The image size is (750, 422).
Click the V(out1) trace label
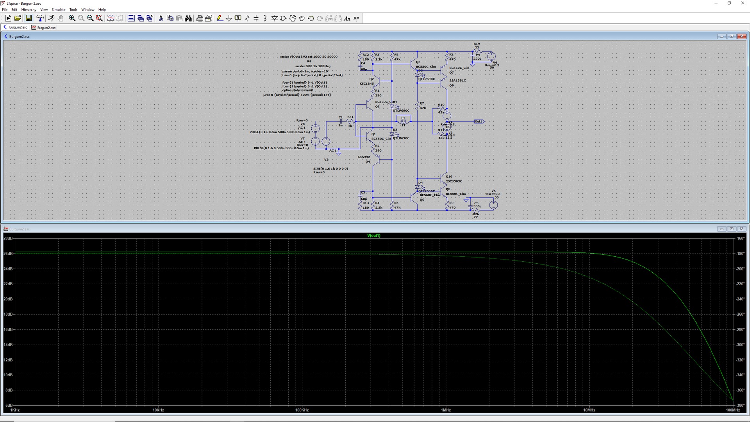(x=373, y=236)
